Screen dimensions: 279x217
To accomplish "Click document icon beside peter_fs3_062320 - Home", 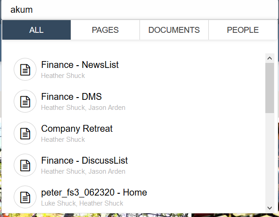I will coord(25,197).
